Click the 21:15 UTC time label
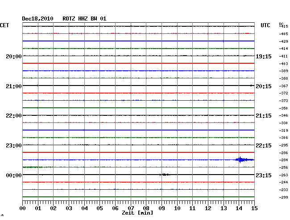Image resolution: width=290 pixels, height=220 pixels. (264, 116)
